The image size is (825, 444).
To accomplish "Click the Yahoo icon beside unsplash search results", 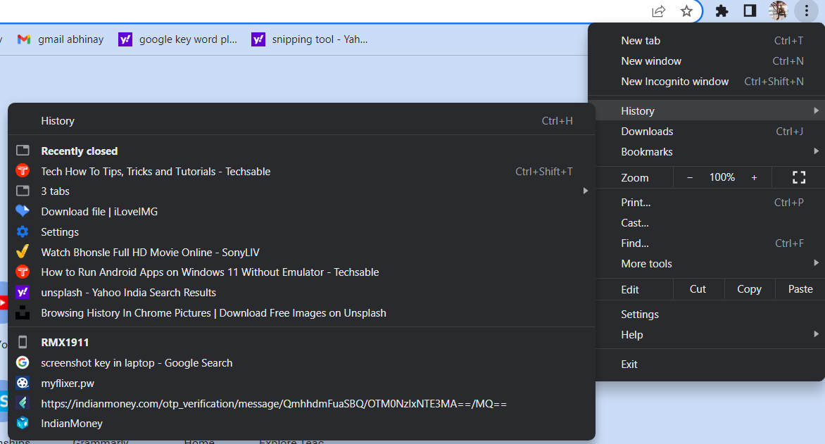I will click(23, 293).
